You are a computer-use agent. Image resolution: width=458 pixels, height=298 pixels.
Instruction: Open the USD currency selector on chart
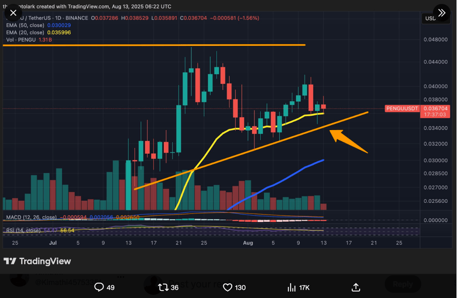429,18
